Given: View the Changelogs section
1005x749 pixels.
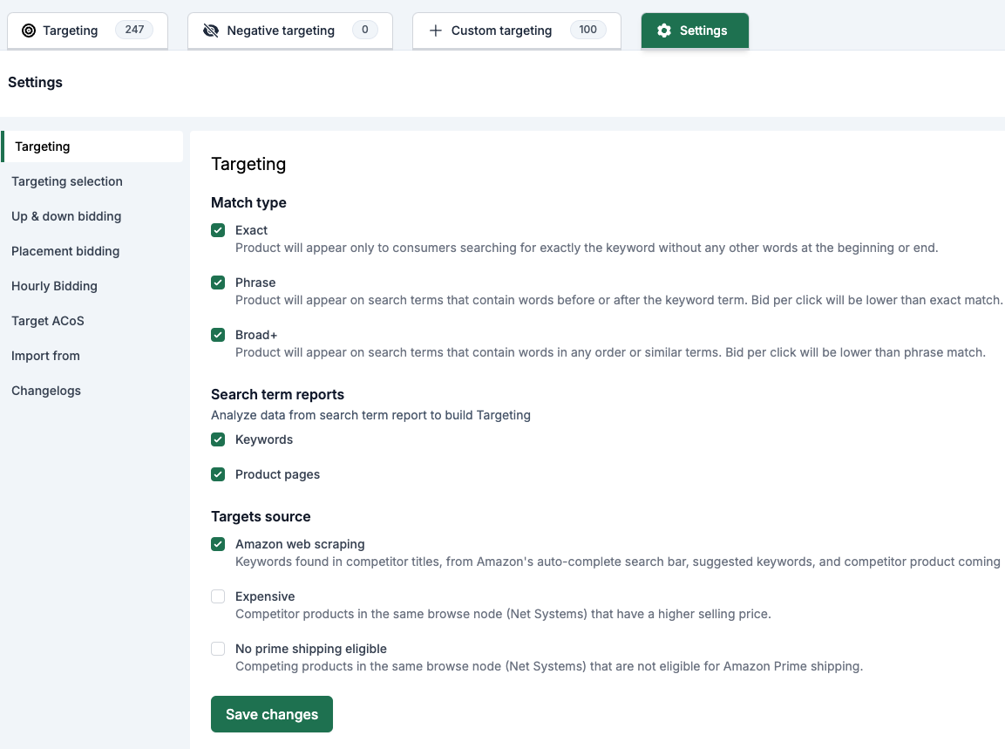Looking at the screenshot, I should [x=46, y=391].
